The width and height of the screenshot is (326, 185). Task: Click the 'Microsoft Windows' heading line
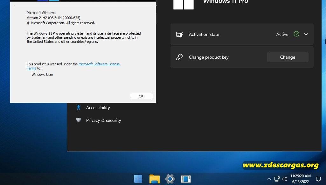(41, 13)
